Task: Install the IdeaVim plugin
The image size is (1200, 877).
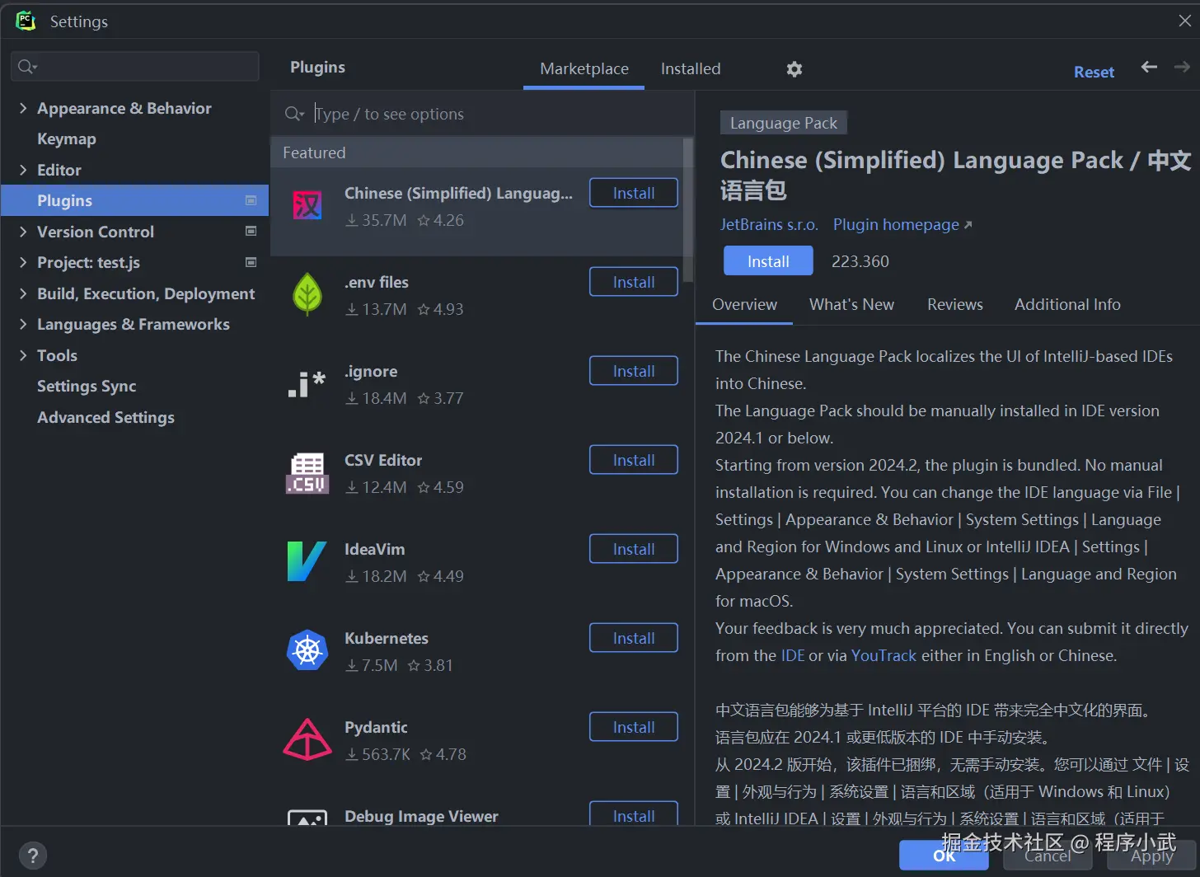Action: [634, 549]
